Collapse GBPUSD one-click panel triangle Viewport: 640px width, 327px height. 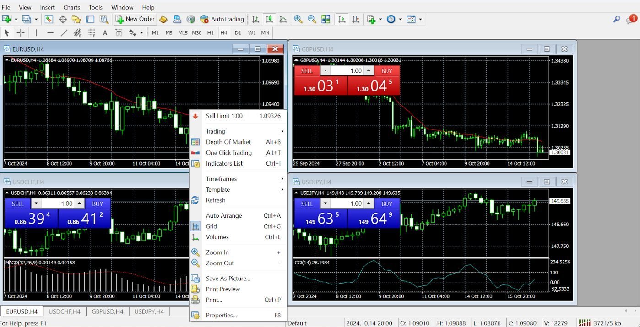pos(296,60)
